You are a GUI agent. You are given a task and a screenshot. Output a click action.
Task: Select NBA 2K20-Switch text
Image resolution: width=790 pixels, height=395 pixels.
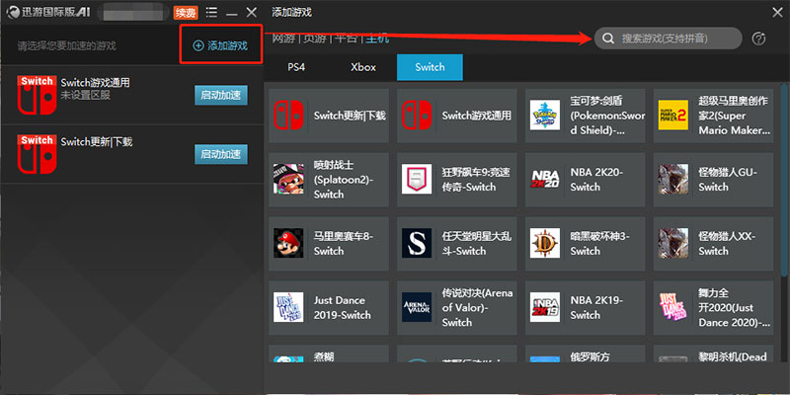[596, 180]
